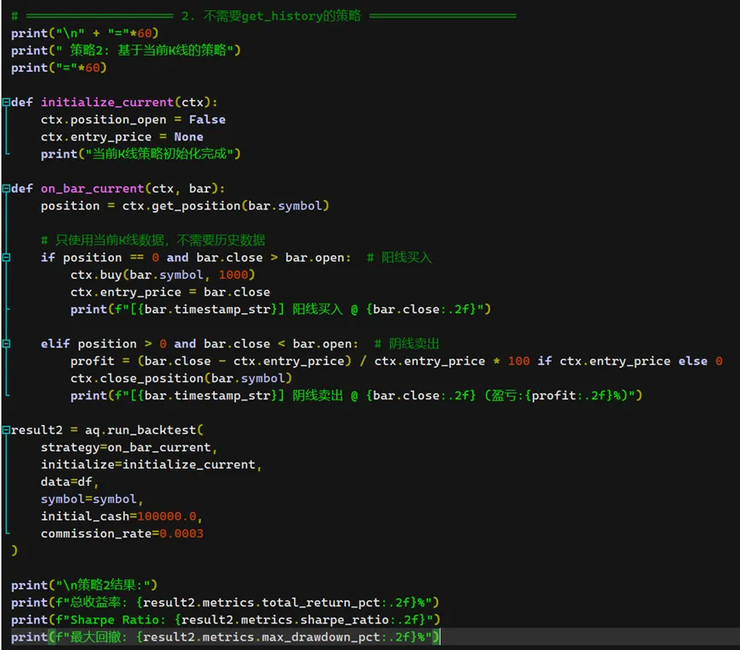
Task: Click 'position = ctx.get_position(bar.symbol)' line
Action: (x=185, y=205)
